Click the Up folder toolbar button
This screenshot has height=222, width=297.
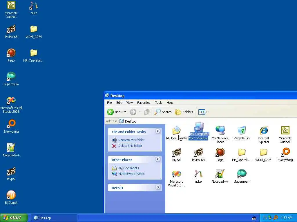pos(147,112)
